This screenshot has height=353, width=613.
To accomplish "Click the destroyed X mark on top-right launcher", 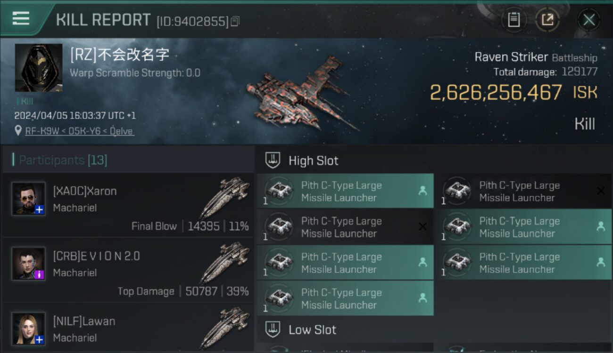I will 601,191.
